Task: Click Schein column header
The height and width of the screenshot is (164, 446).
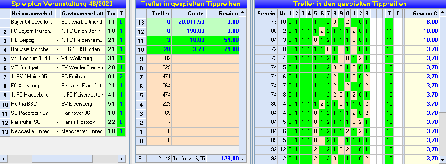Action: coord(266,13)
